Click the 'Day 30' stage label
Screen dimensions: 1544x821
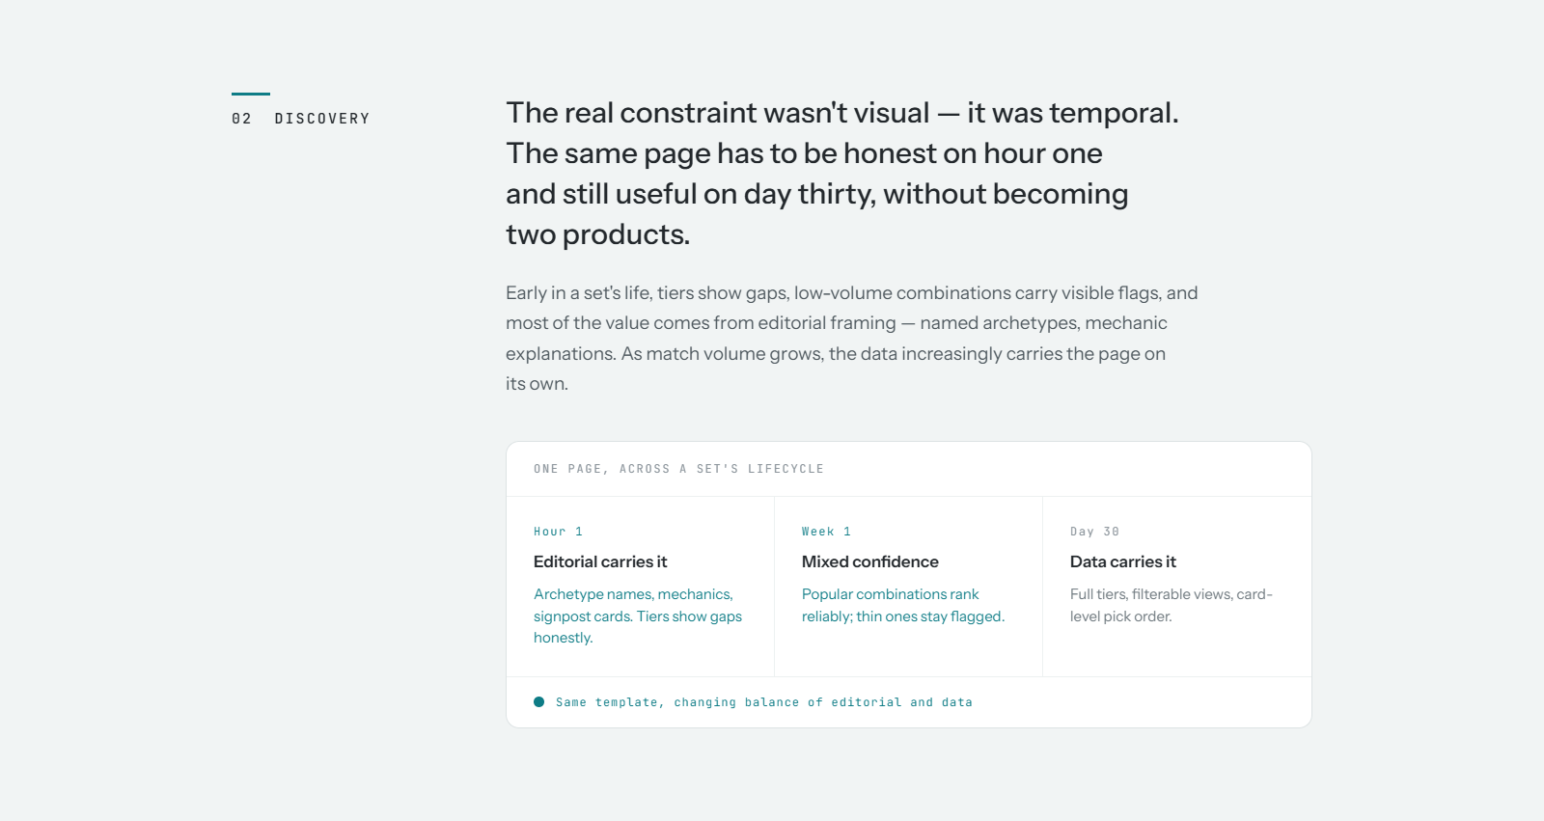coord(1094,532)
